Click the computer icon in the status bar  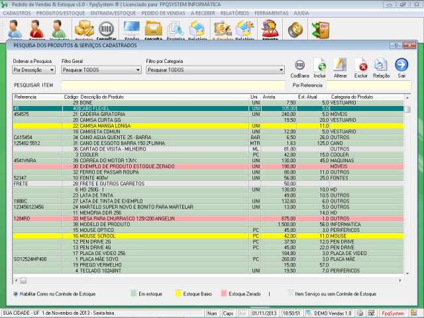pyautogui.click(x=371, y=313)
